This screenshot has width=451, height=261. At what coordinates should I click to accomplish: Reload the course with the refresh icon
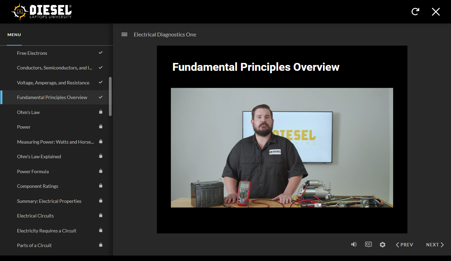[x=415, y=12]
